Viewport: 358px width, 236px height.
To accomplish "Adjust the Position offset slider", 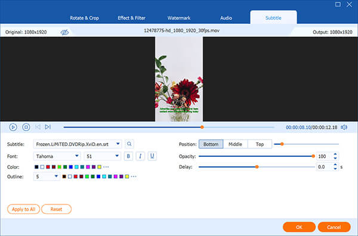I will [306, 144].
